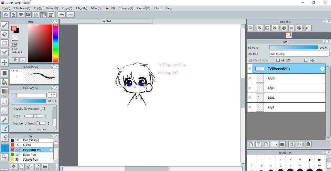The image size is (331, 171).
Task: Activate the Lasso selection tool
Action: tap(5, 111)
